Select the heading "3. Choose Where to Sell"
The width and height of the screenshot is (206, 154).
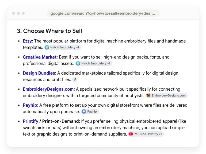click(x=49, y=31)
